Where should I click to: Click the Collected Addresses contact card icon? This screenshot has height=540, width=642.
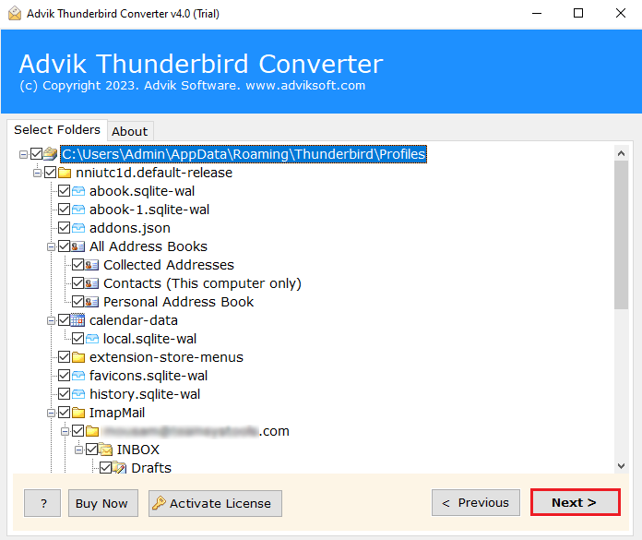(x=91, y=265)
